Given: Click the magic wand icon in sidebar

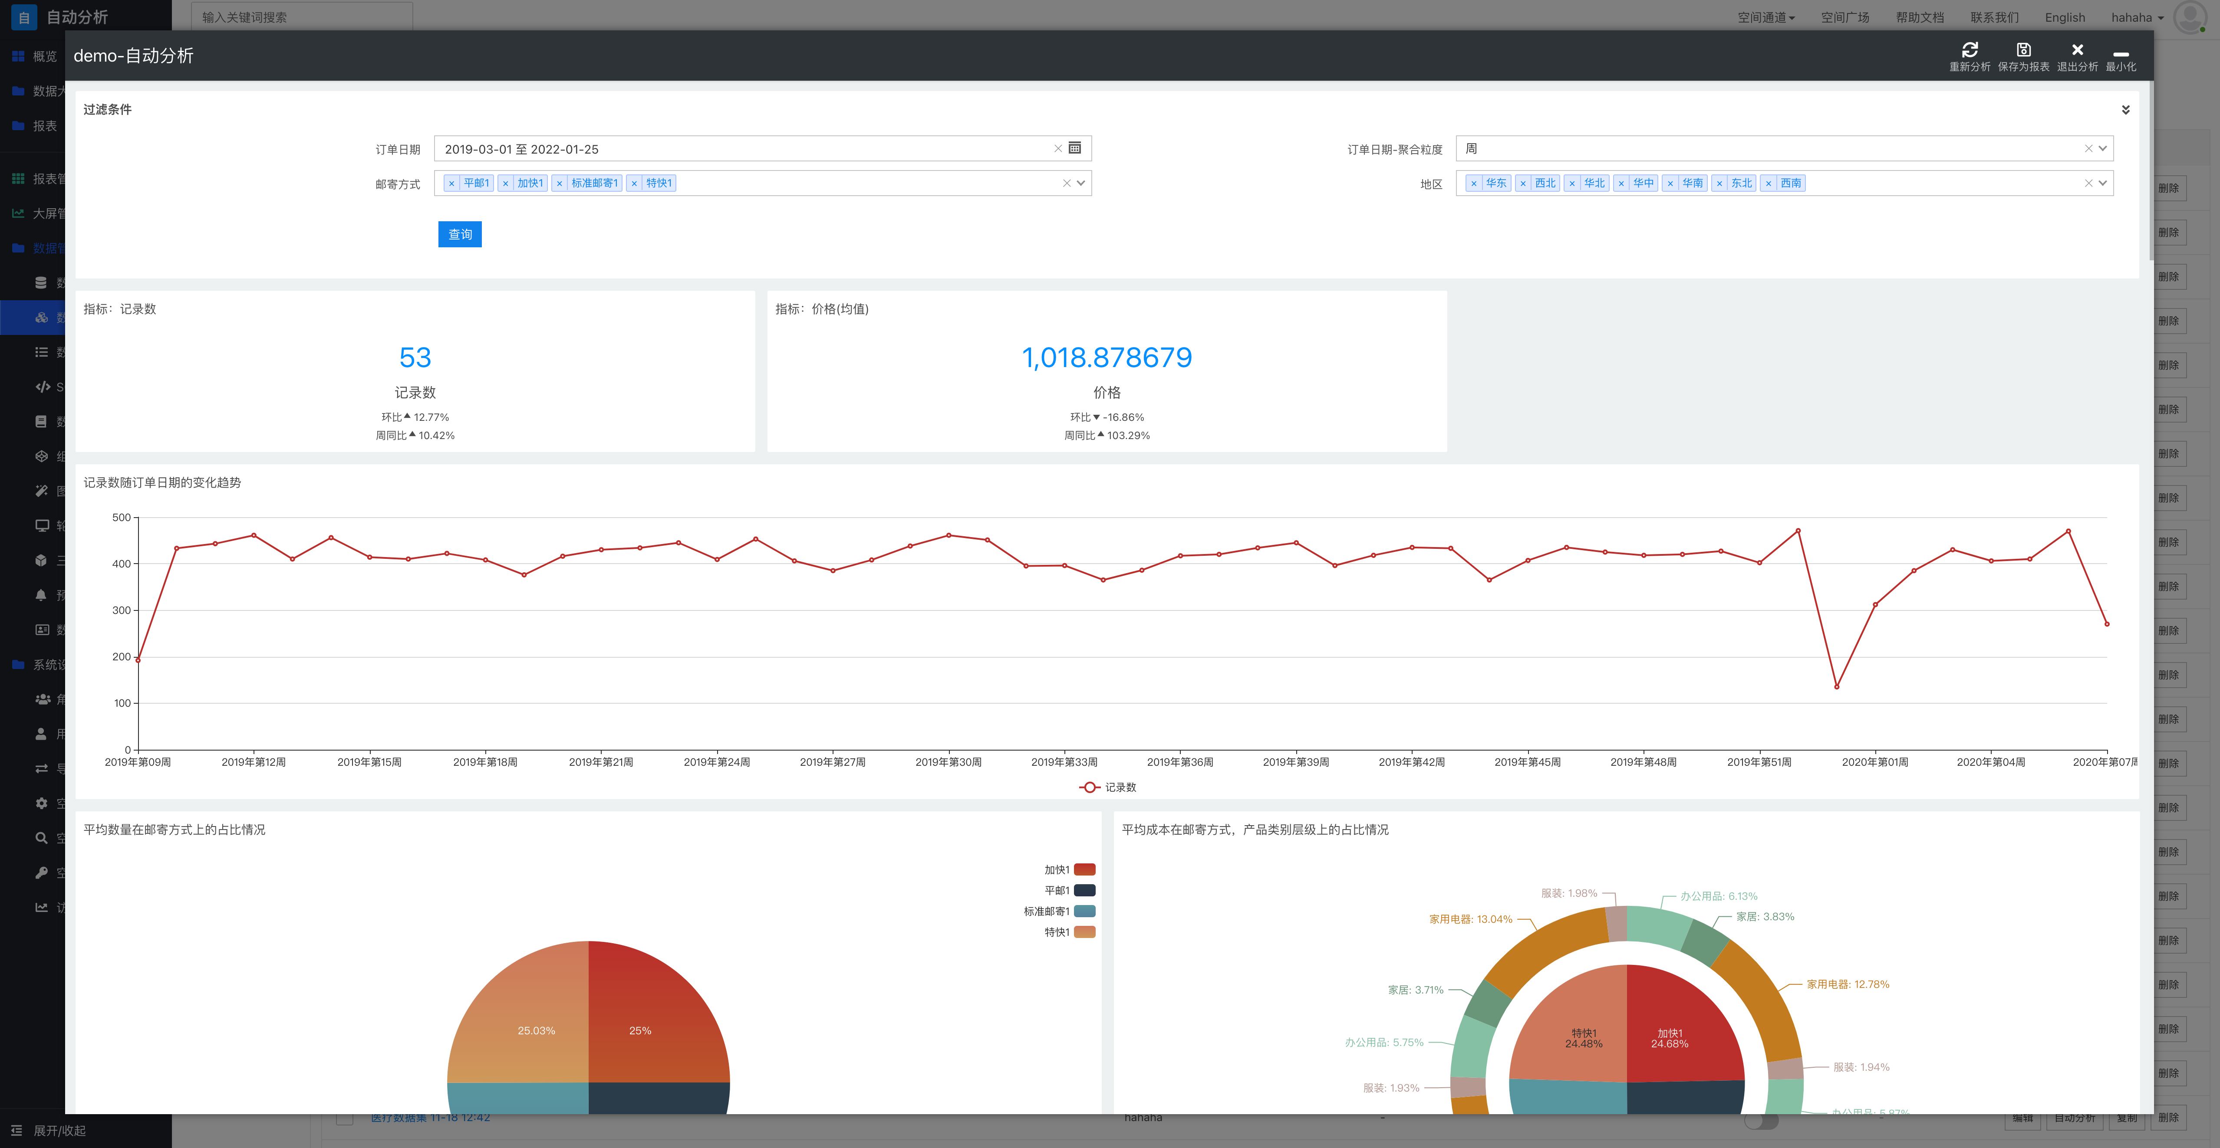Looking at the screenshot, I should [41, 491].
